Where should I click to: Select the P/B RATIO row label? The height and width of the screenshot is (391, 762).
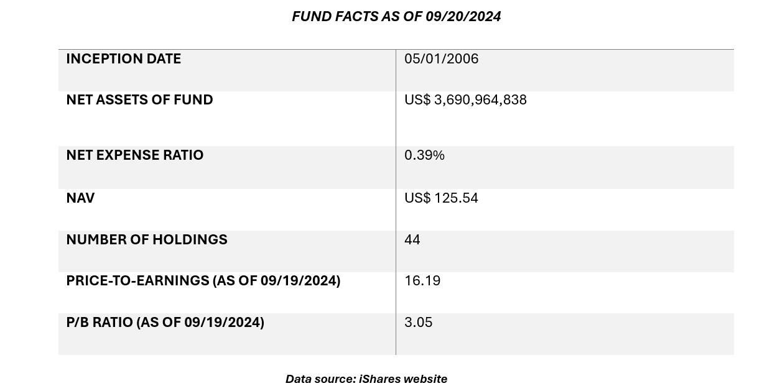point(165,323)
